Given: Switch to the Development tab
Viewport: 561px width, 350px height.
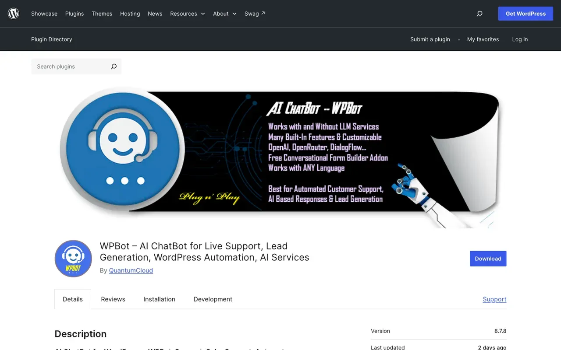Looking at the screenshot, I should pyautogui.click(x=213, y=299).
